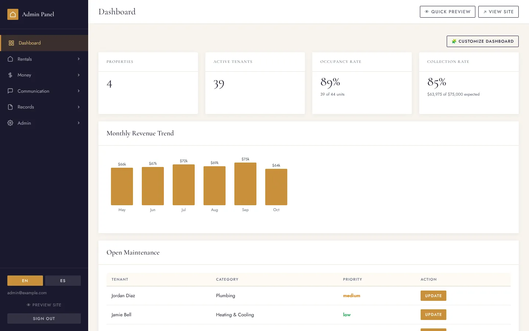This screenshot has height=331, width=529.
Task: Select the Properties stat card
Action: 148,83
